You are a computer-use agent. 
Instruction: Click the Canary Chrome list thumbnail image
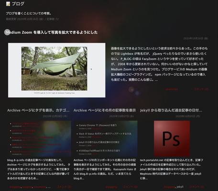tap(106, 138)
